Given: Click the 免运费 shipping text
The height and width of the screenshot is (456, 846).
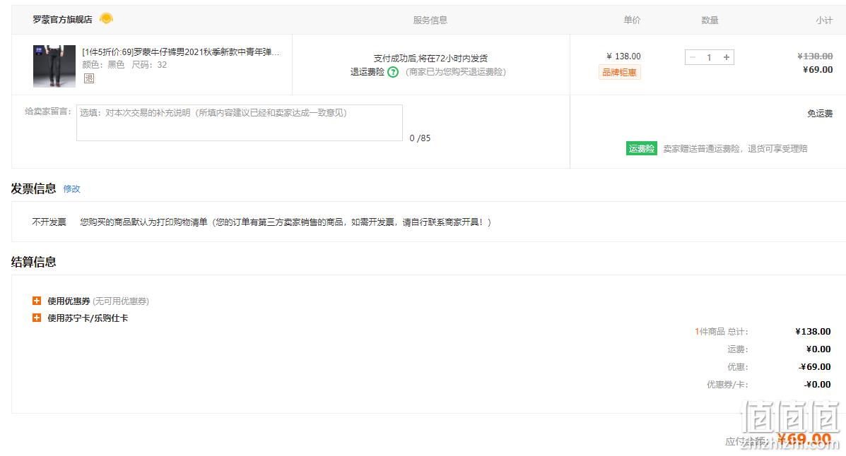Looking at the screenshot, I should [x=820, y=113].
